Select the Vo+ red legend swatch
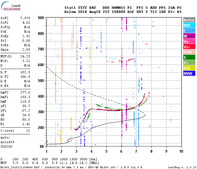The width and height of the screenshot is (197, 169). (x=189, y=47)
